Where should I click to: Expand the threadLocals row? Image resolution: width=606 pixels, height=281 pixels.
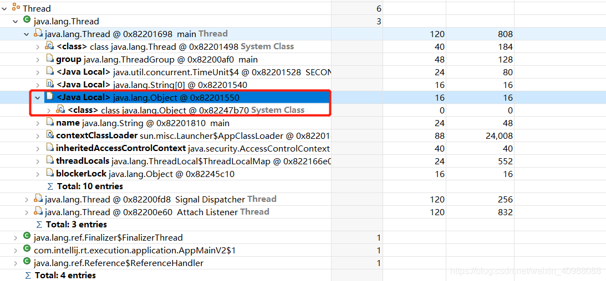coord(38,162)
